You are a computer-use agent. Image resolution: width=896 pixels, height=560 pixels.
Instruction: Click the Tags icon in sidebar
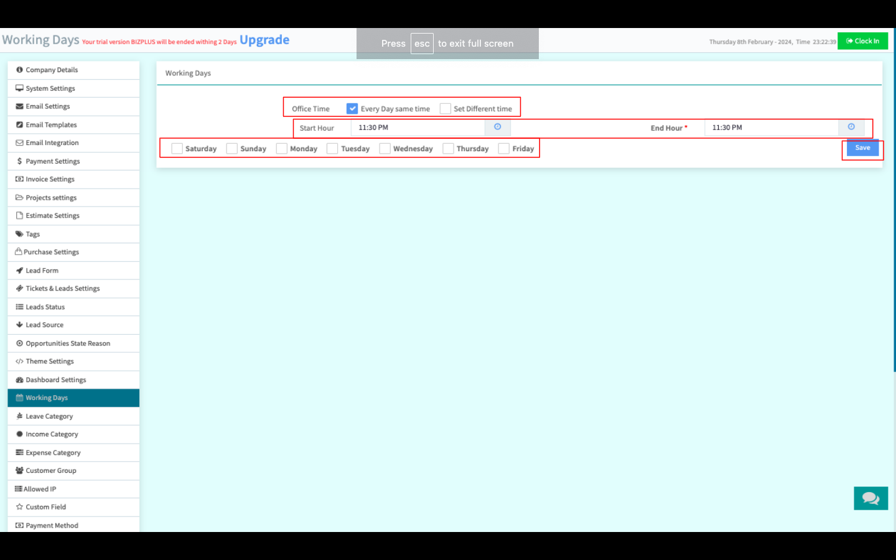click(x=19, y=234)
